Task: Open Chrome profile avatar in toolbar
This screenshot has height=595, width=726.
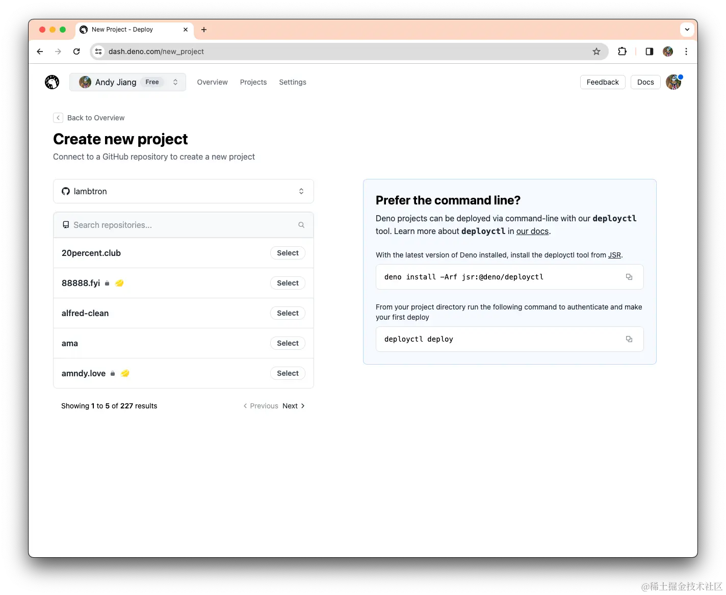Action: pos(668,51)
